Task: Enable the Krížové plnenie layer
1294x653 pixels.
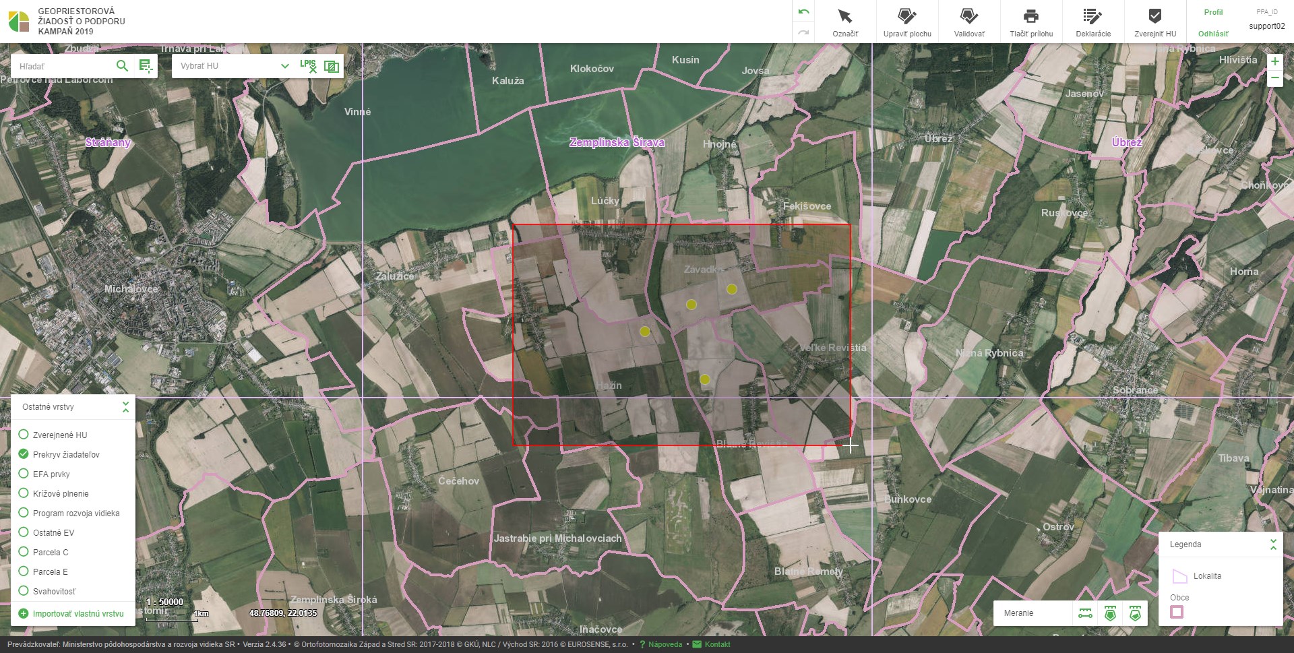Action: [24, 493]
